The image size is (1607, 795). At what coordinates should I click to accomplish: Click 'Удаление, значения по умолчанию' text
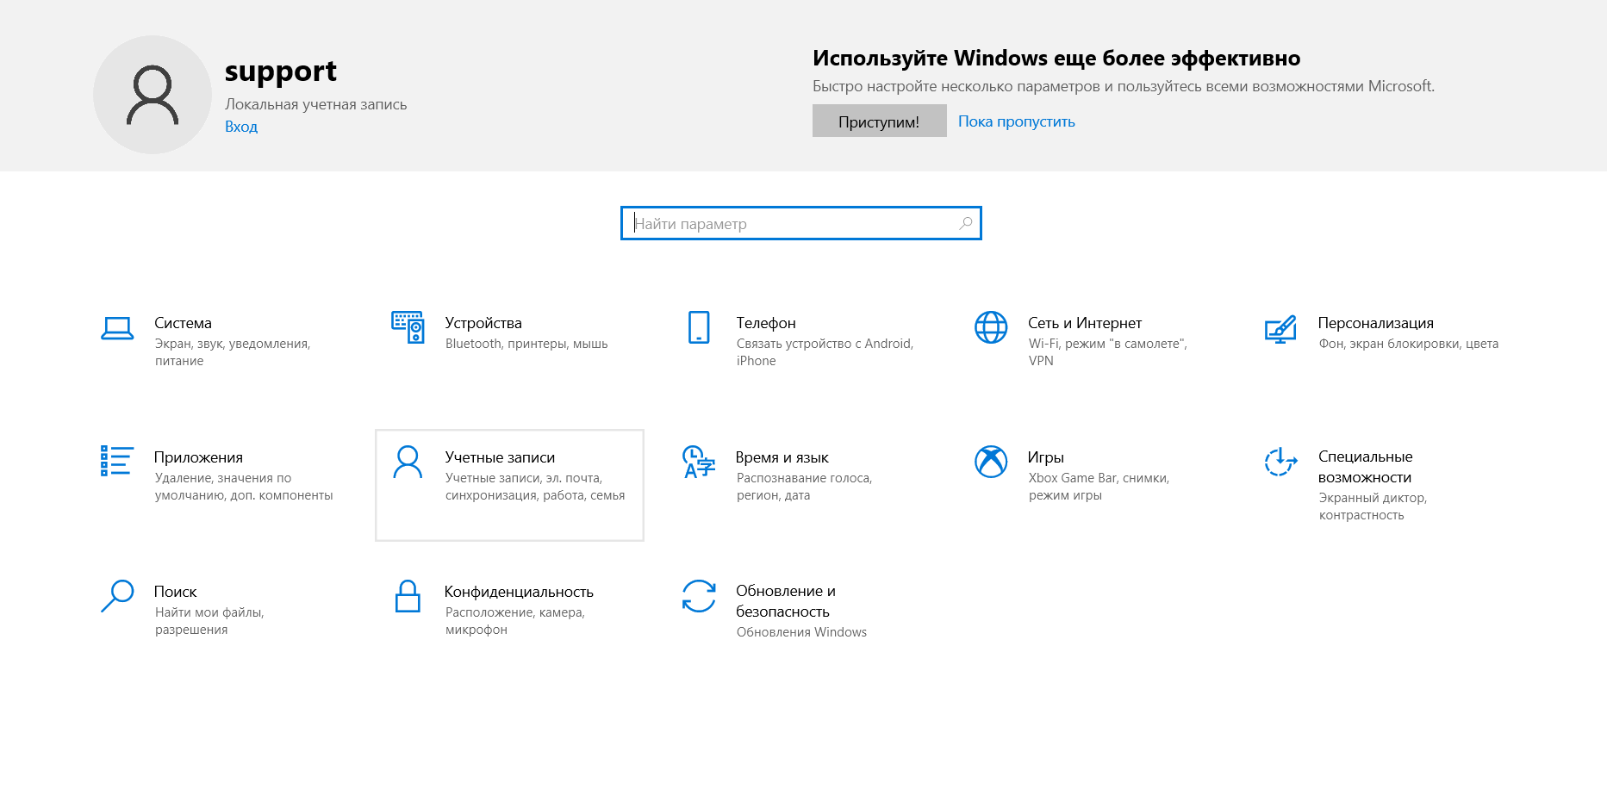pos(244,487)
